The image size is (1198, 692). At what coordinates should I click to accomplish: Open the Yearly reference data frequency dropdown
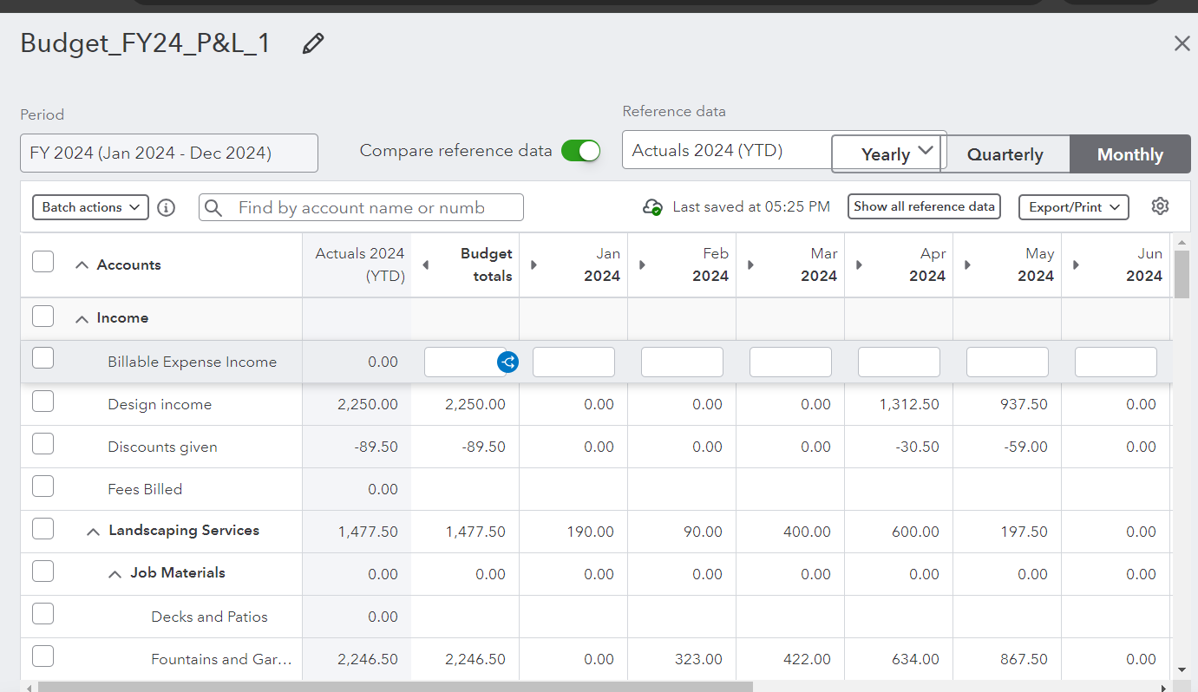tap(887, 153)
